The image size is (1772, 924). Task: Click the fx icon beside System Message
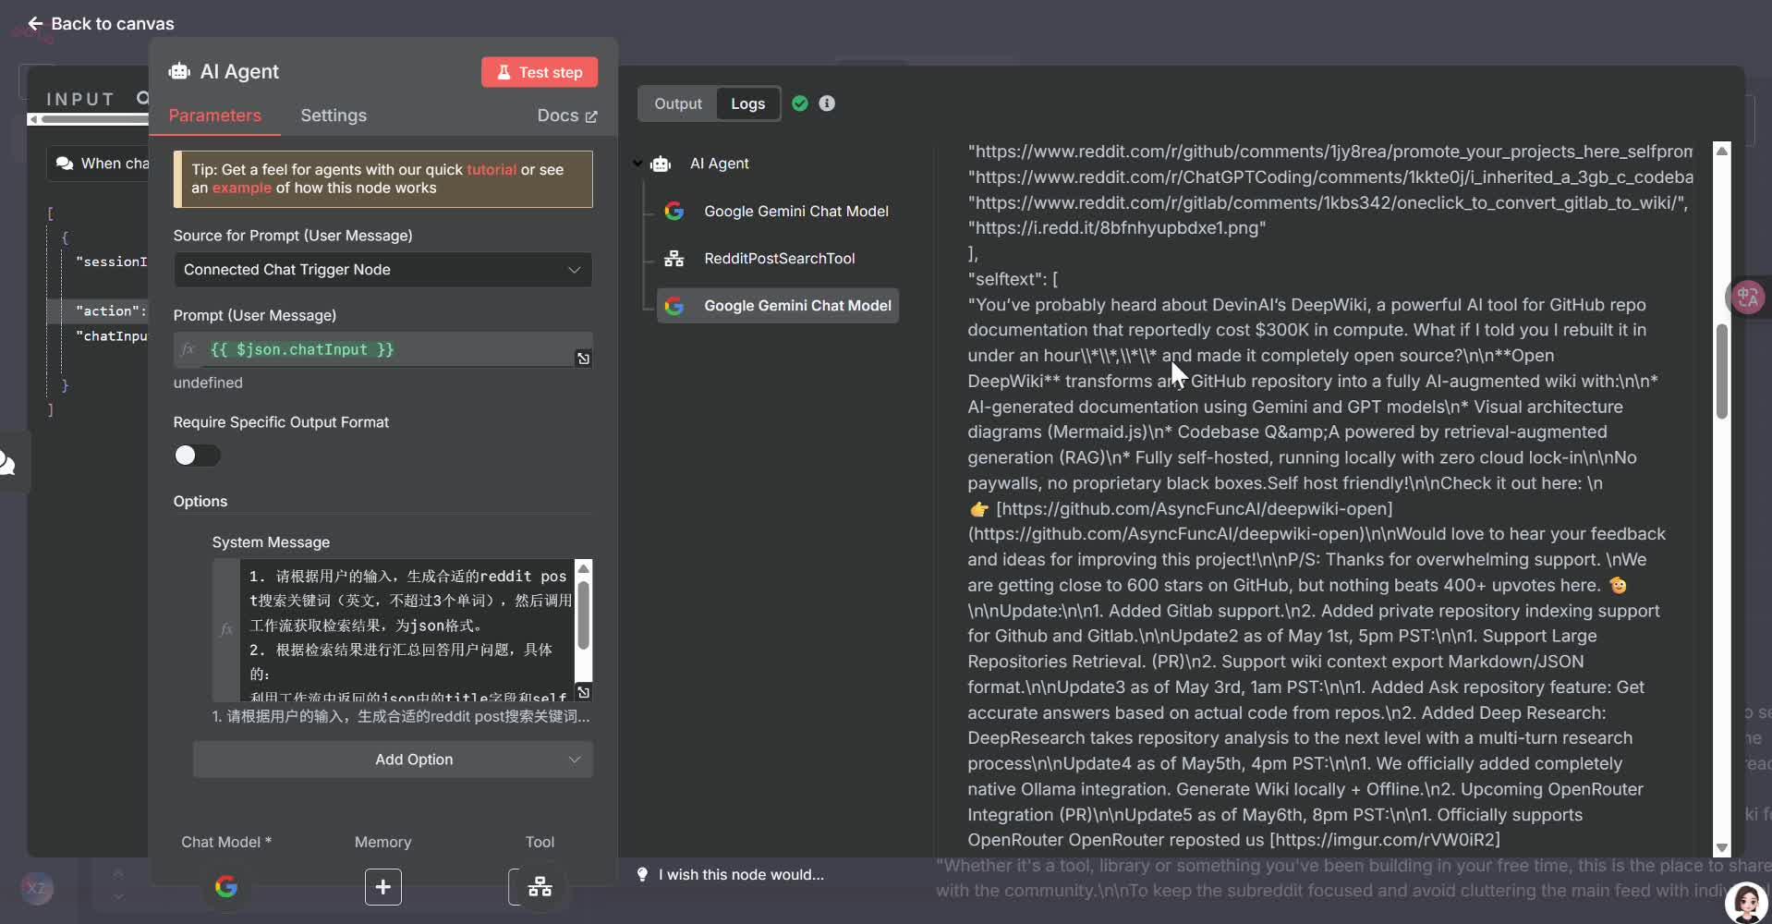point(226,630)
